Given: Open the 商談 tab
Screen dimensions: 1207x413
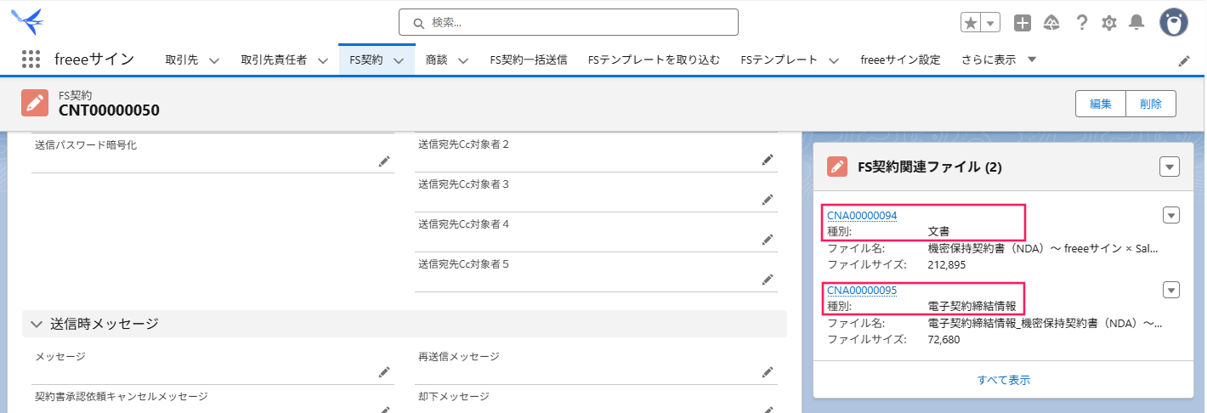Looking at the screenshot, I should 437,59.
